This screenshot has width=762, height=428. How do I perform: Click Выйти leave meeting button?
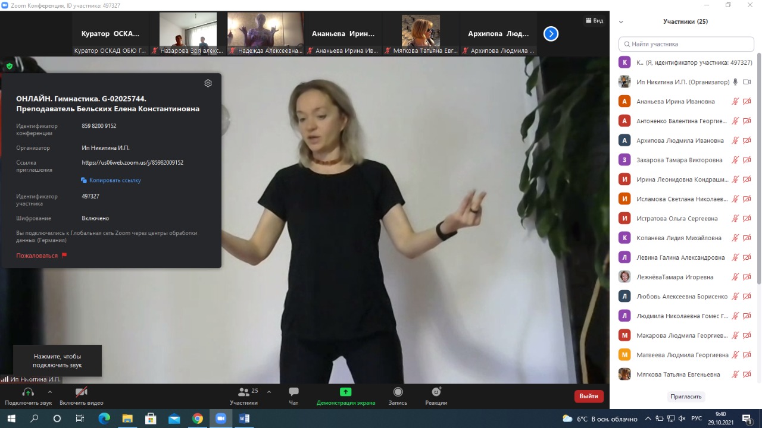(589, 396)
